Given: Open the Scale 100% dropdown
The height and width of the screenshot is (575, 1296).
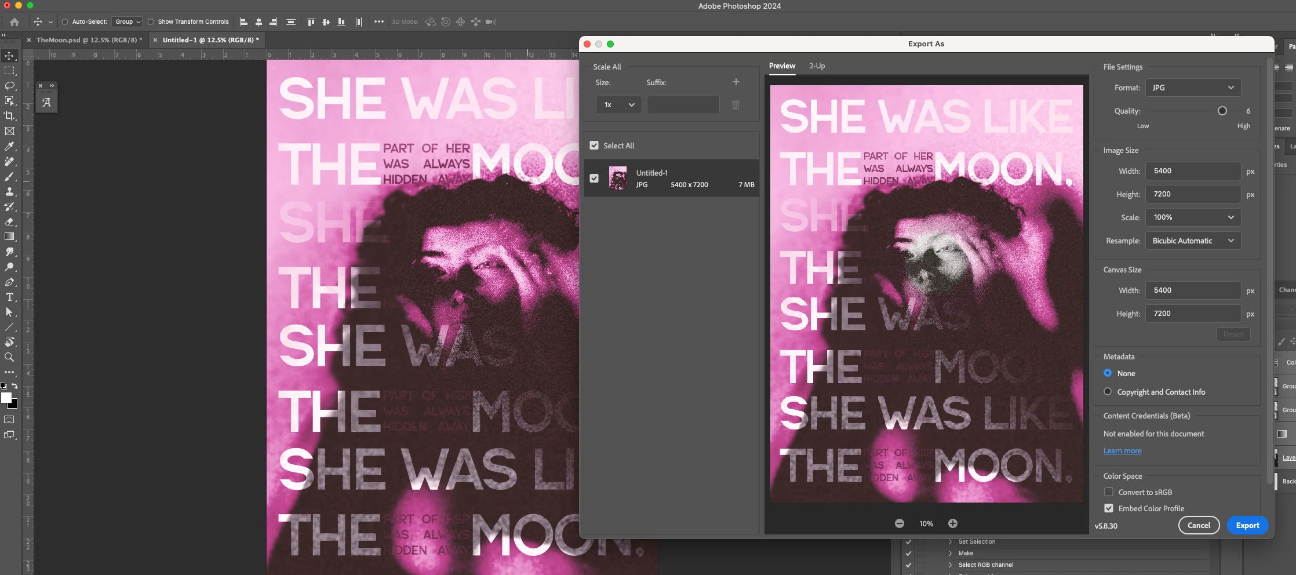Looking at the screenshot, I should [1193, 217].
